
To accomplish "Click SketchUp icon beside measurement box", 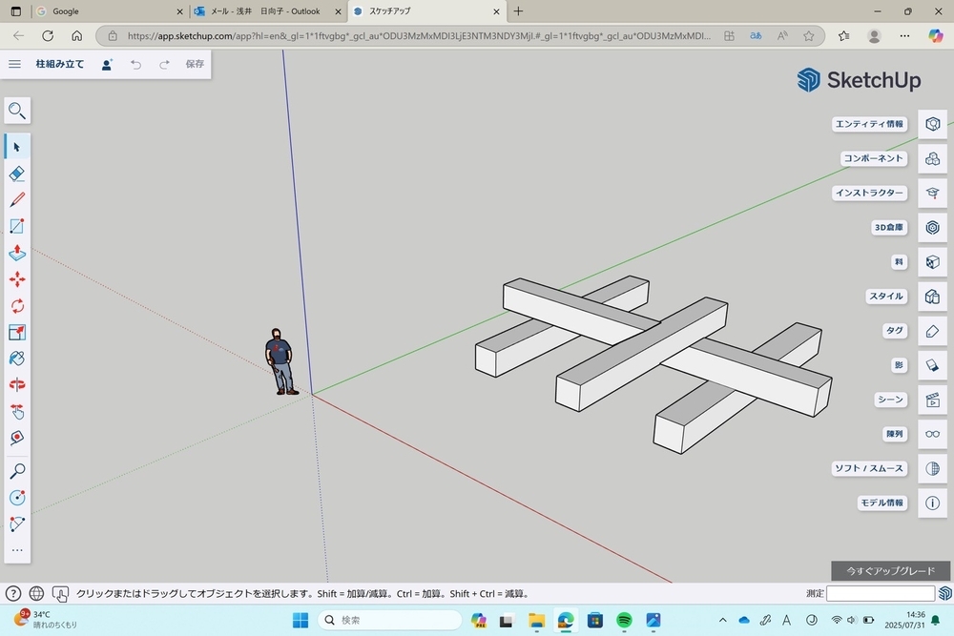I will click(x=944, y=593).
